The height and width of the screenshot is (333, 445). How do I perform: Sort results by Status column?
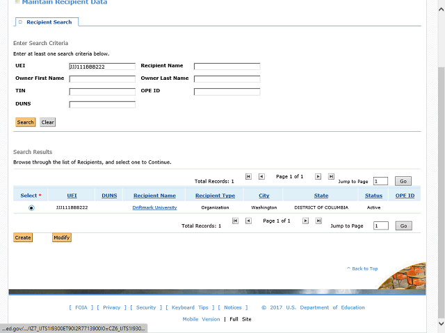[373, 196]
